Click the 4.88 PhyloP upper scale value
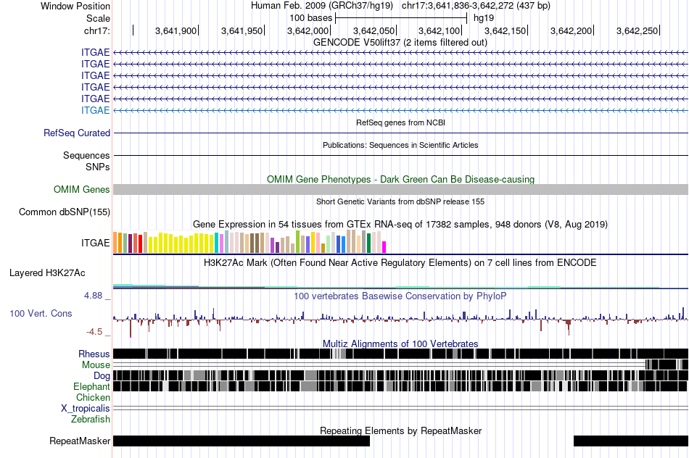This screenshot has height=458, width=689. [93, 296]
